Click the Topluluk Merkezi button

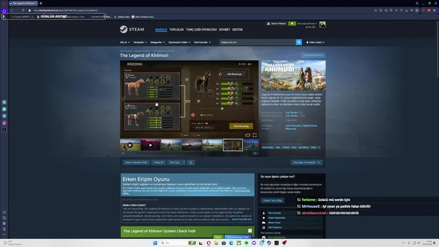[x=313, y=55]
